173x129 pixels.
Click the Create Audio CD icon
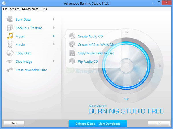coord(72,36)
